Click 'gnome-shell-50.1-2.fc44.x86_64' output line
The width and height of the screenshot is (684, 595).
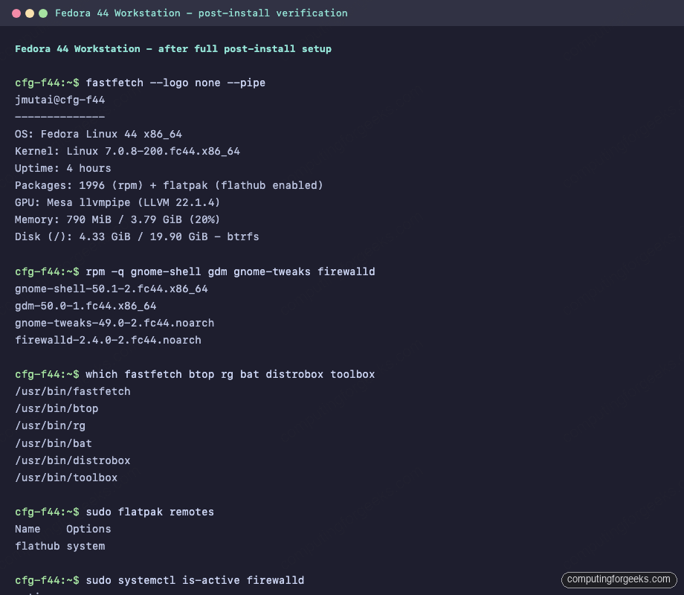click(112, 289)
